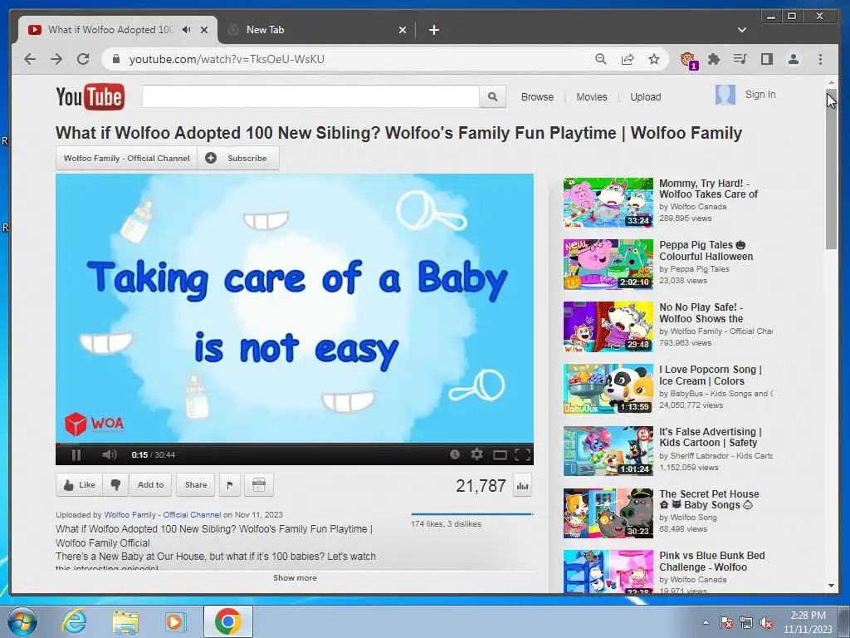Close the New Tab tab
The height and width of the screenshot is (638, 850).
coord(403,30)
